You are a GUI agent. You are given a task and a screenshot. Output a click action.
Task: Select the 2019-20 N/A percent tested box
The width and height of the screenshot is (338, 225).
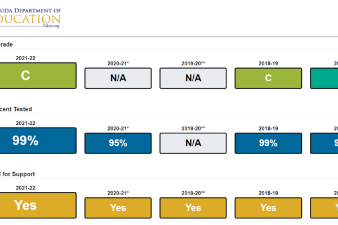click(x=193, y=143)
